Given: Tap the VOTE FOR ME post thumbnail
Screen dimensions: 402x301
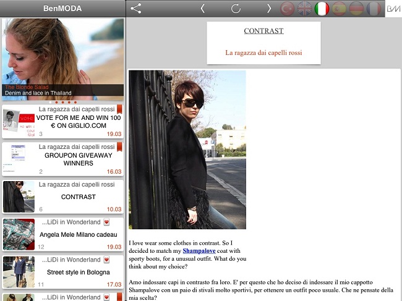Looking at the screenshot, I should pos(19,121).
